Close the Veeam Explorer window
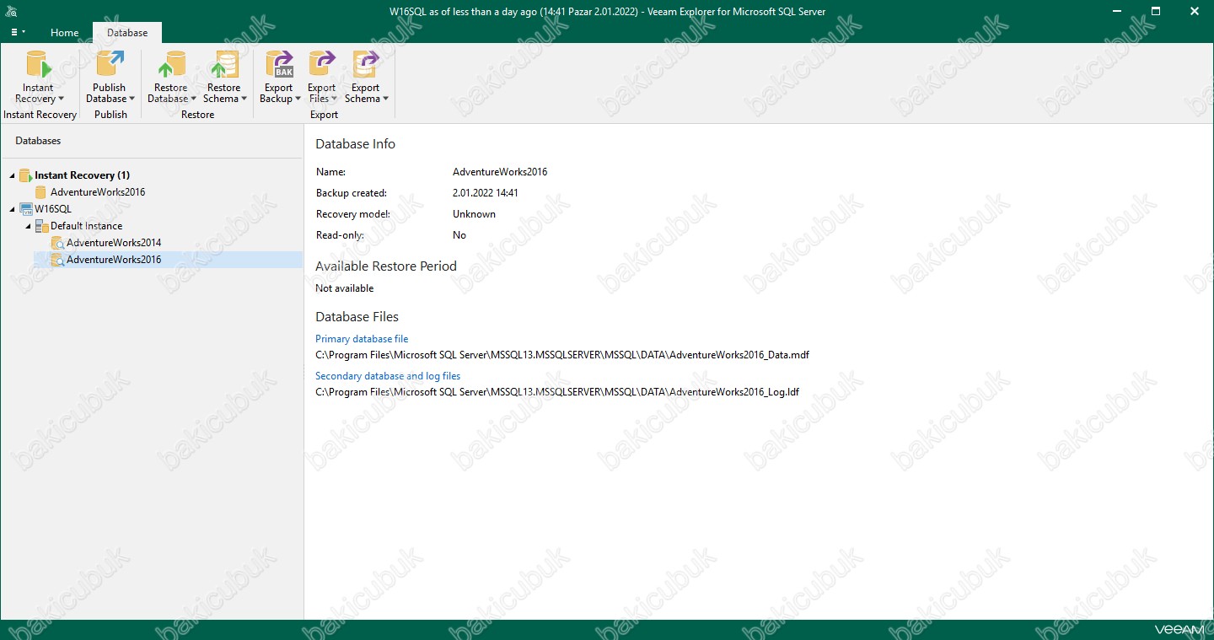Image resolution: width=1214 pixels, height=640 pixels. click(1195, 11)
